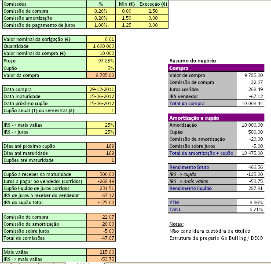Click the IRS vendedor label
The width and height of the screenshot is (271, 264).
coord(202,96)
